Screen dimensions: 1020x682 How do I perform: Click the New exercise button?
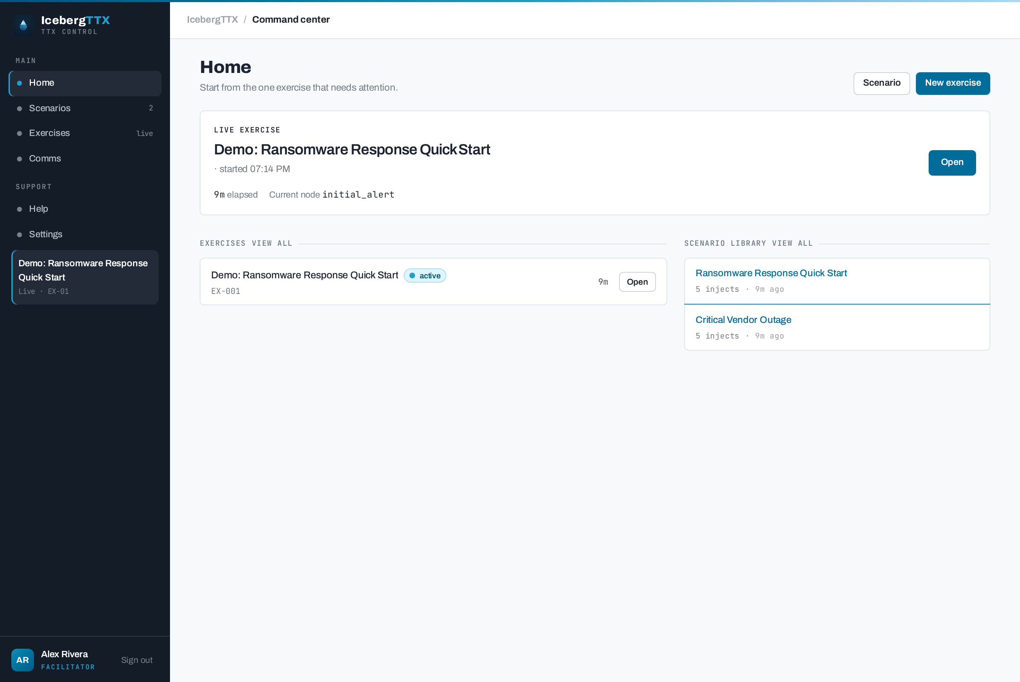coord(953,83)
